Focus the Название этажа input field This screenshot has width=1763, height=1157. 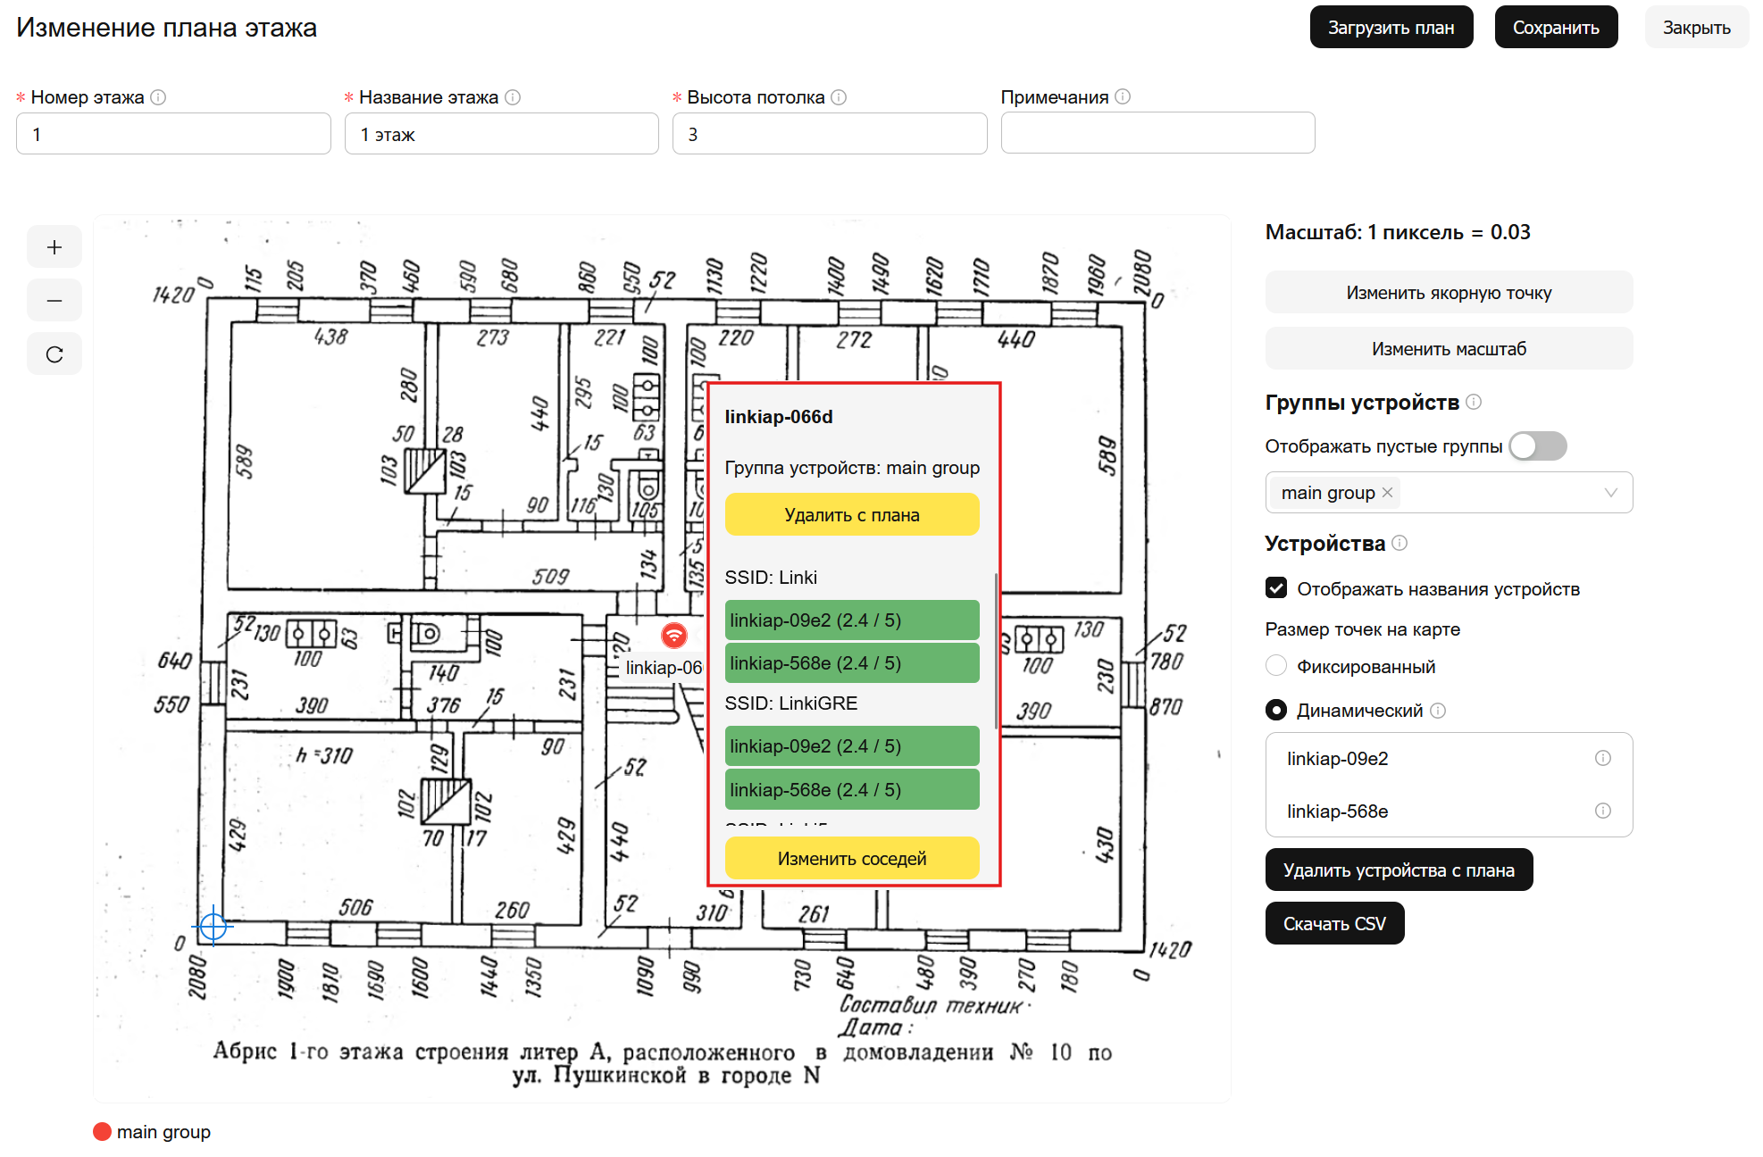(501, 134)
